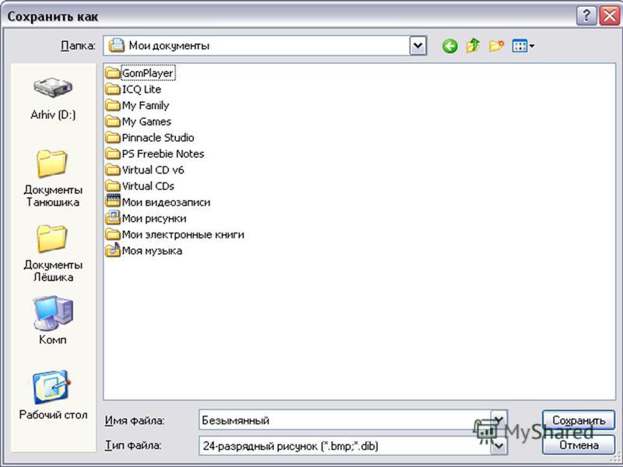Open the Views menu icon
Screen dimensions: 623x467
tap(523, 46)
